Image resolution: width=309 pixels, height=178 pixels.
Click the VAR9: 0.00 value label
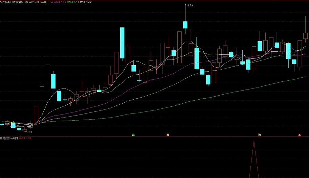(25, 138)
